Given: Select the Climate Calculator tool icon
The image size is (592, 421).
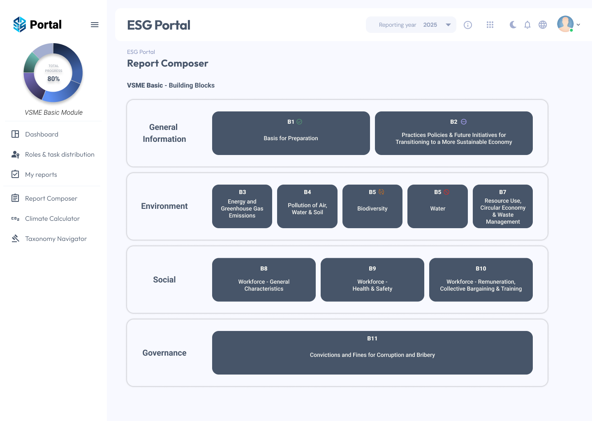Looking at the screenshot, I should click(x=15, y=218).
